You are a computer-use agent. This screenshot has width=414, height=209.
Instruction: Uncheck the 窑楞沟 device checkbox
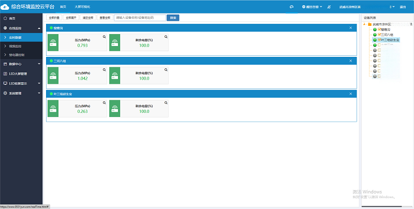tap(379, 29)
